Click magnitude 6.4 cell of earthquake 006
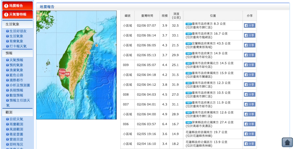Screen dimensions: 294x149 (x=165, y=124)
